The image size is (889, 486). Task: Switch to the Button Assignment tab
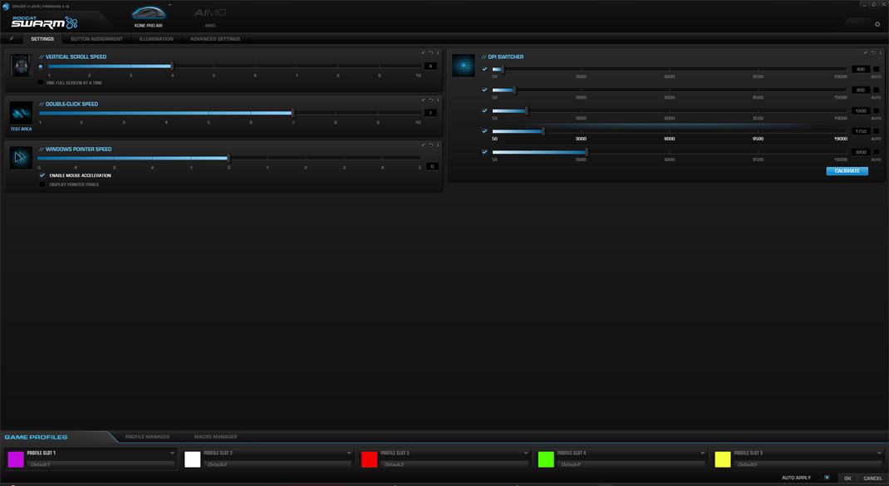click(96, 39)
